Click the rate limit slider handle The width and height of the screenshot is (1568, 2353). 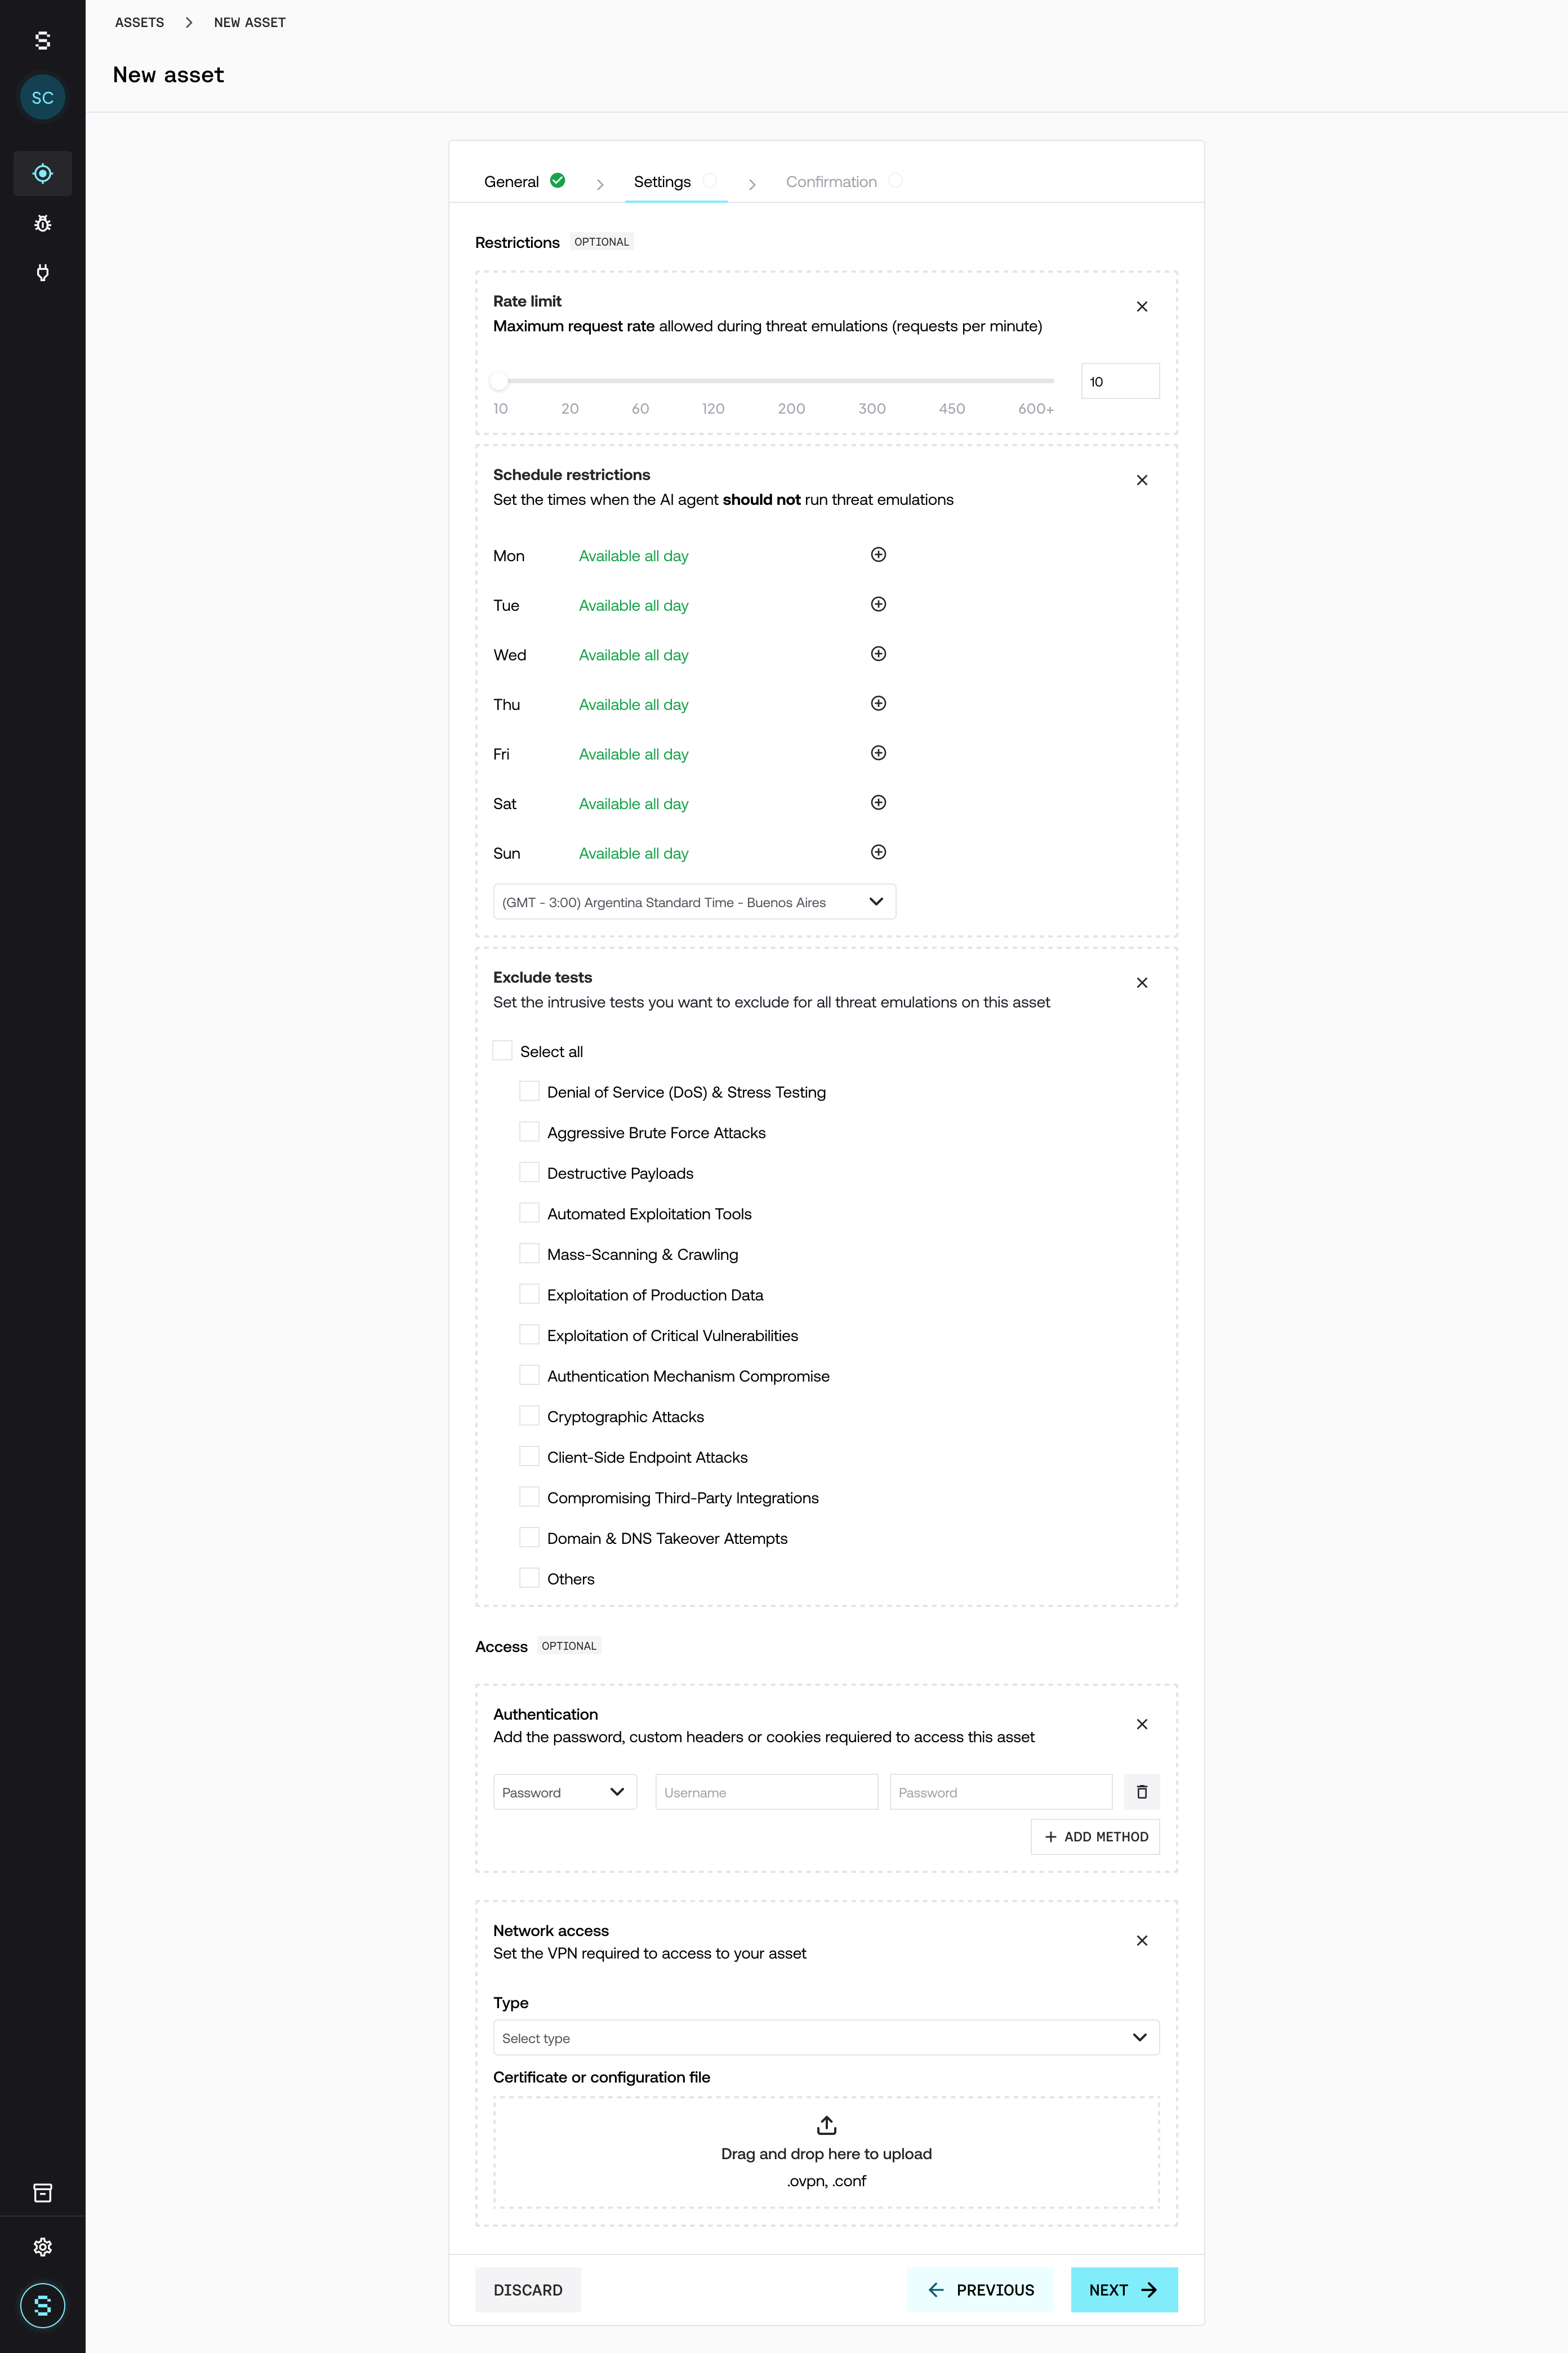click(499, 380)
